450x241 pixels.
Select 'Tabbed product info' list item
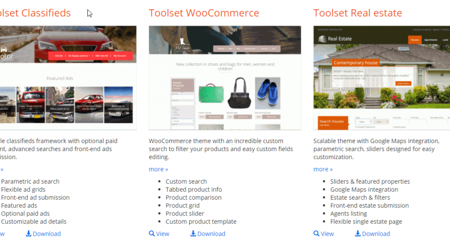pyautogui.click(x=194, y=190)
